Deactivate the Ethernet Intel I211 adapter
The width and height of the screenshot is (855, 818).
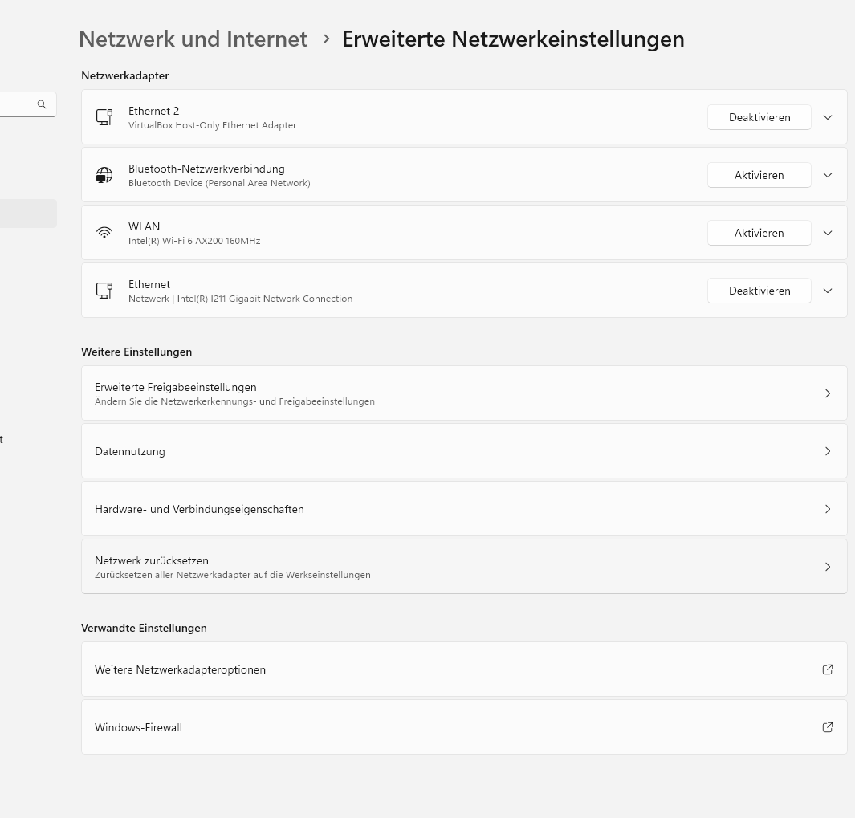(759, 291)
